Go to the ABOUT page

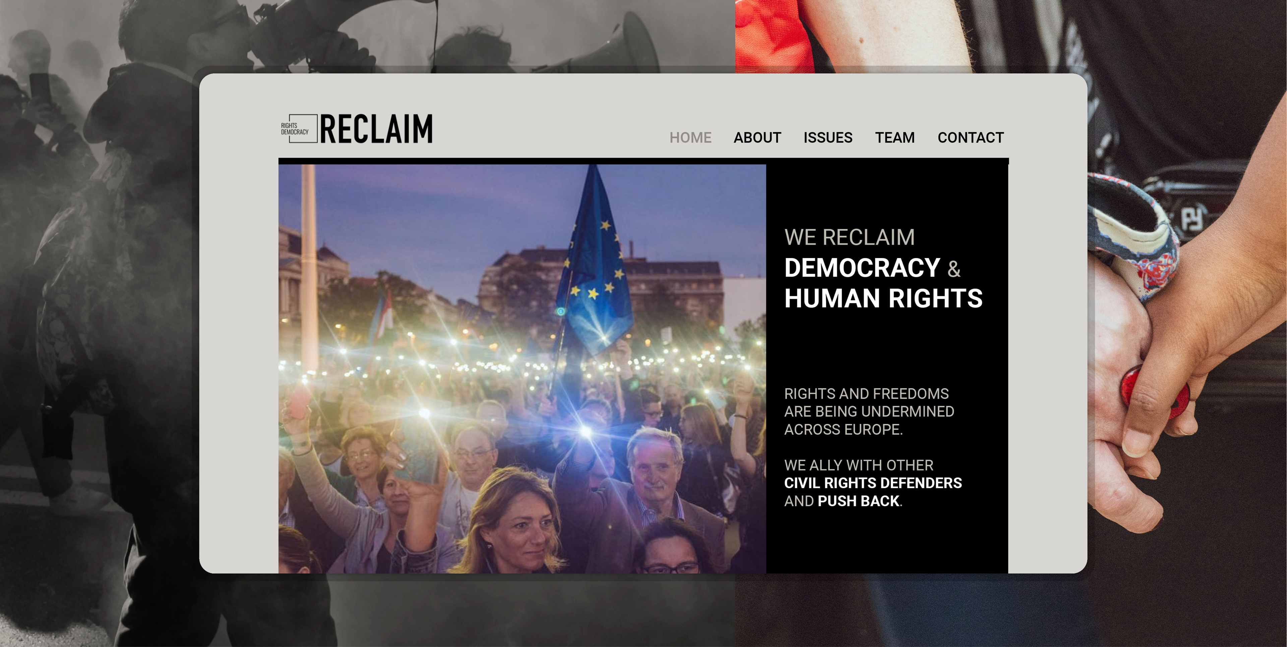click(757, 137)
